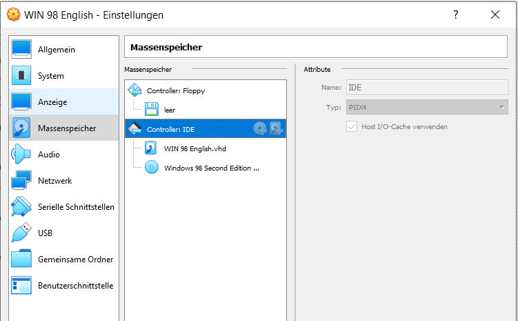This screenshot has height=321, width=518.
Task: Open Serielle Schnittstellen settings
Action: point(63,206)
